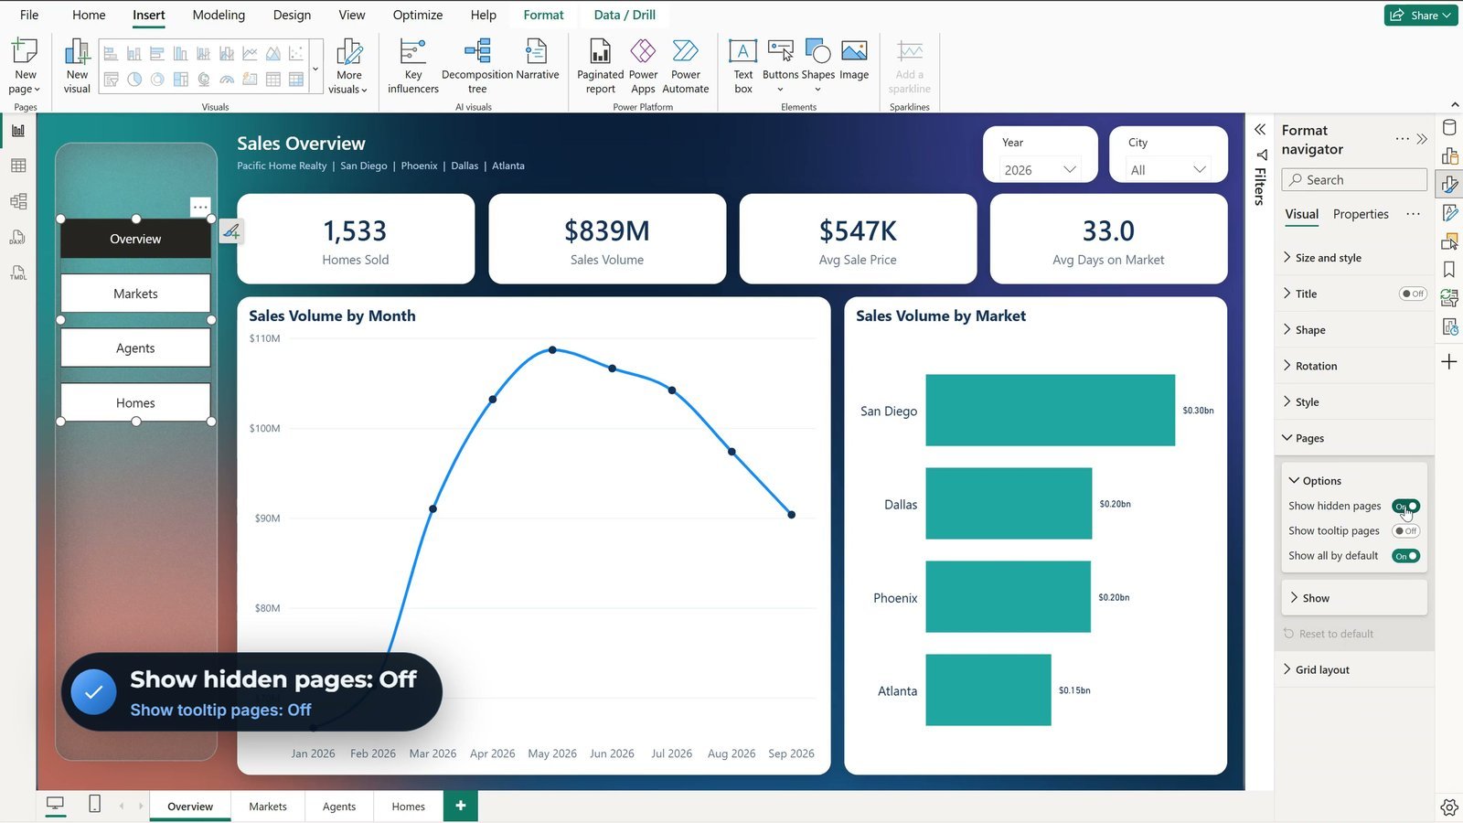
Task: Open TMDL view in left sidebar
Action: (x=18, y=273)
